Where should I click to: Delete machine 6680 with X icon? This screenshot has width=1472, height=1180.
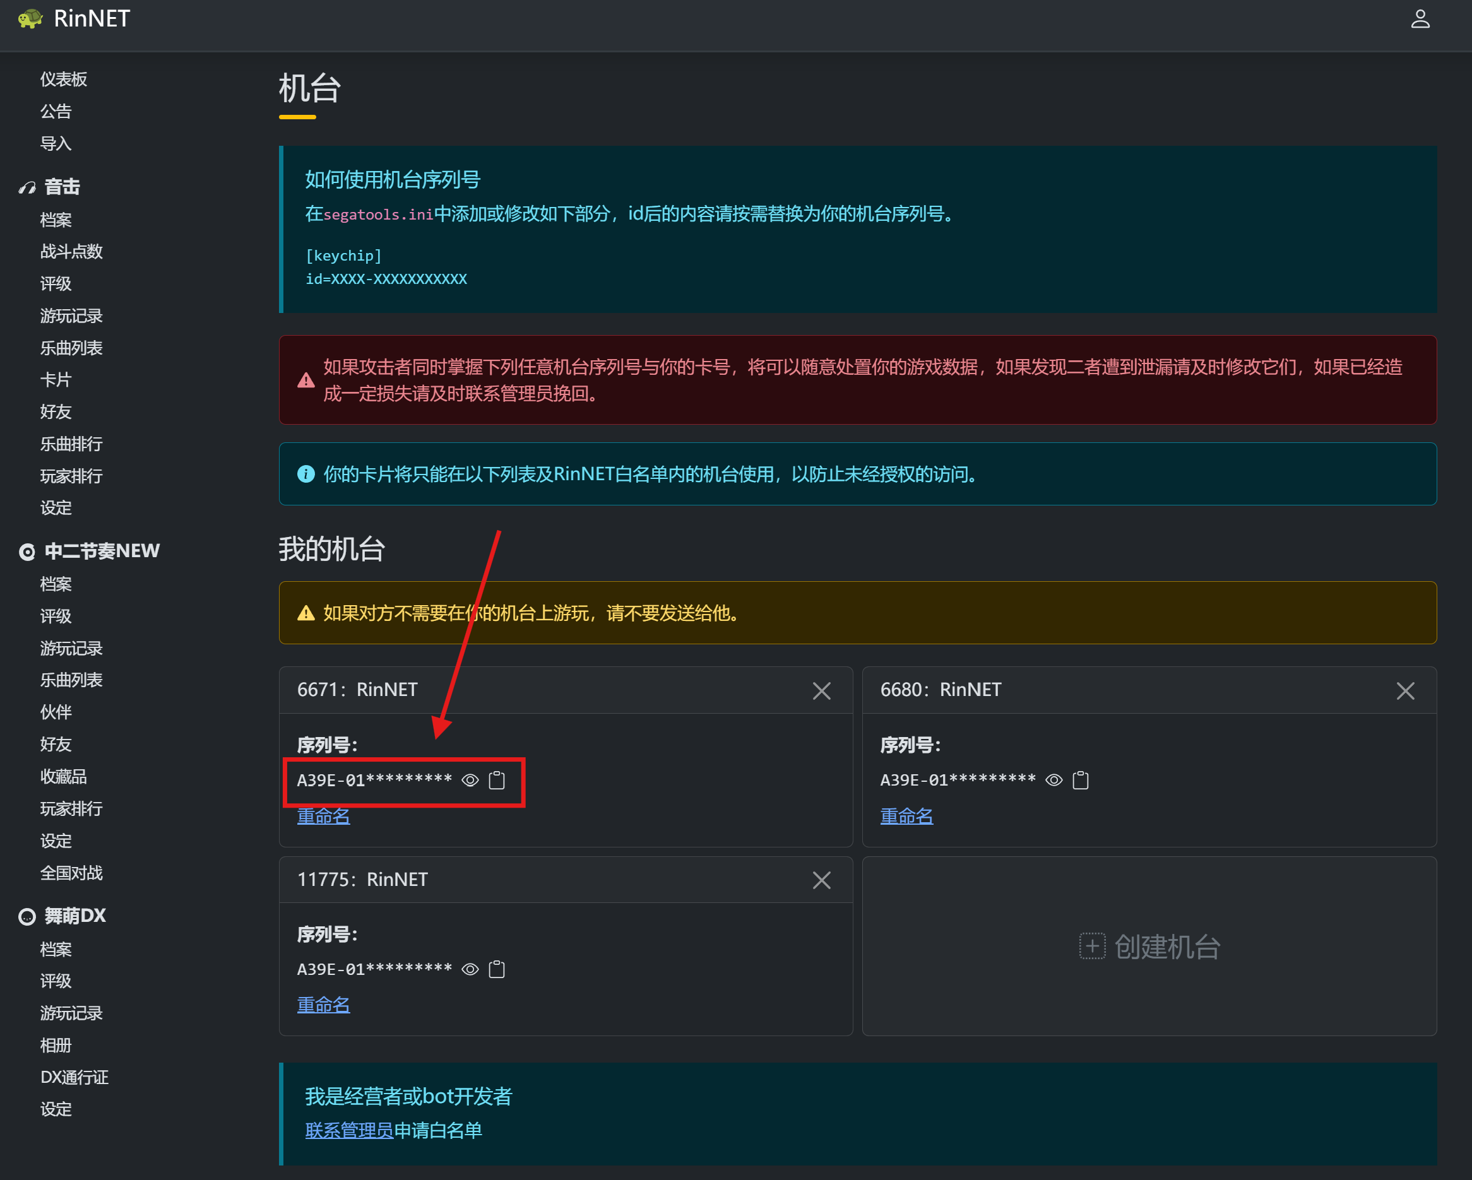[x=1405, y=691]
